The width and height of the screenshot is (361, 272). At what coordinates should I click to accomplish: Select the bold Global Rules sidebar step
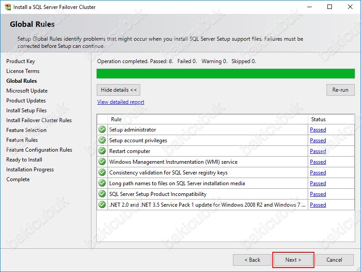21,81
